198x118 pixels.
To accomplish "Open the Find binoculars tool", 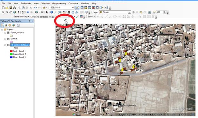I will coord(69,12).
